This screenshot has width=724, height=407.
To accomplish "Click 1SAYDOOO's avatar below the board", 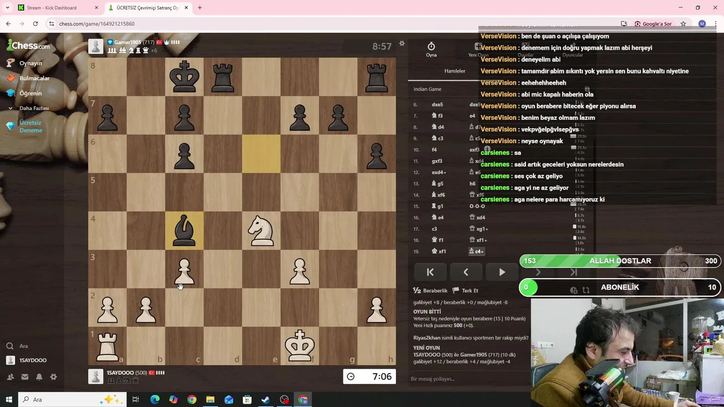I will click(x=96, y=376).
